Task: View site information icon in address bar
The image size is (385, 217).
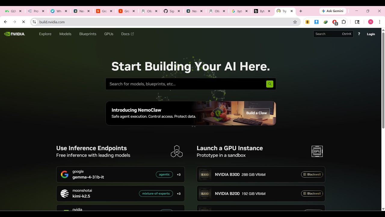Action: click(34, 22)
